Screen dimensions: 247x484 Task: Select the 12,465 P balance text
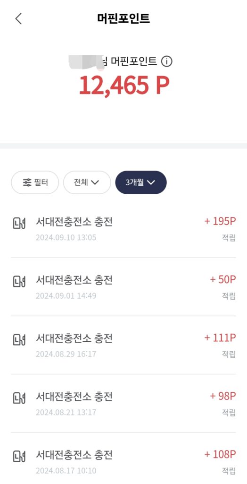coord(124,85)
